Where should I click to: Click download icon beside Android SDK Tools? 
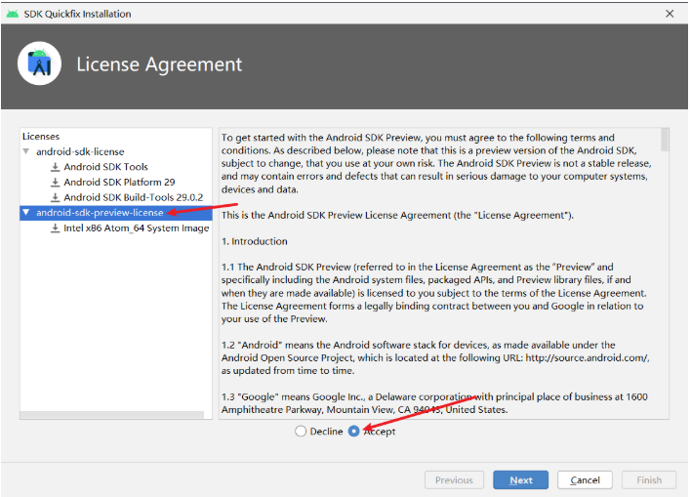coord(55,167)
